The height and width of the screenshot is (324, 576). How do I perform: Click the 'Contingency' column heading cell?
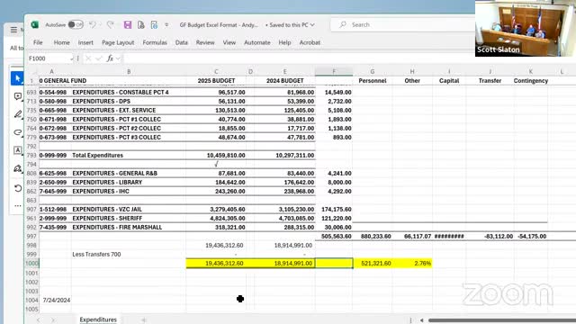click(x=530, y=81)
